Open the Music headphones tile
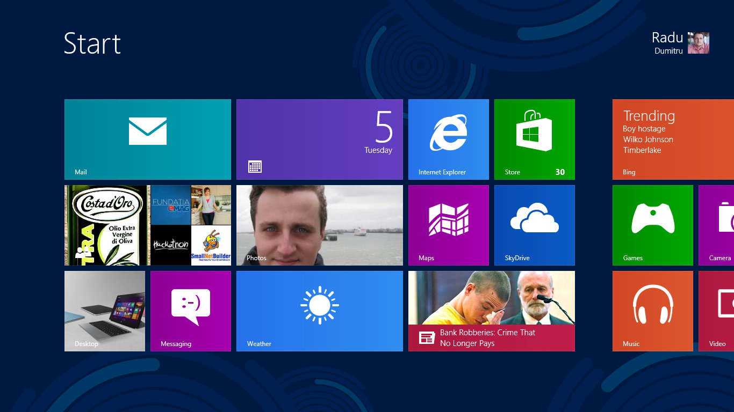The height and width of the screenshot is (412, 734). click(x=653, y=311)
